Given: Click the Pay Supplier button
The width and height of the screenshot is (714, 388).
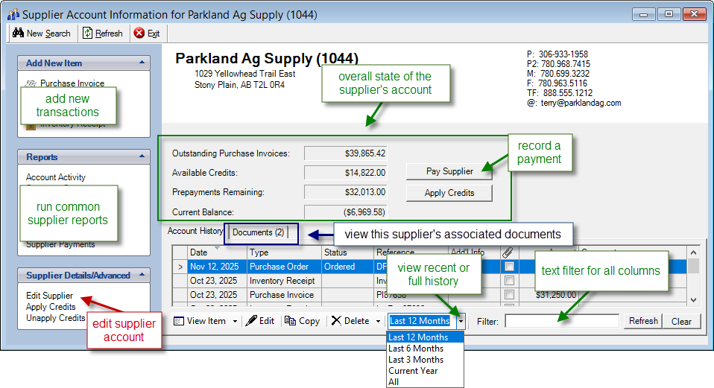Looking at the screenshot, I should coord(449,171).
